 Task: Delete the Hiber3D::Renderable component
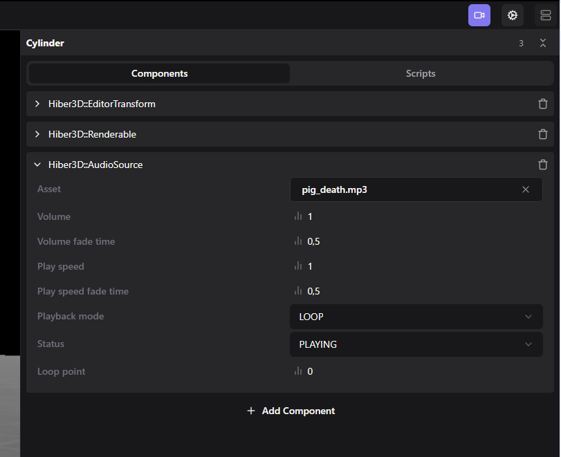tap(543, 134)
